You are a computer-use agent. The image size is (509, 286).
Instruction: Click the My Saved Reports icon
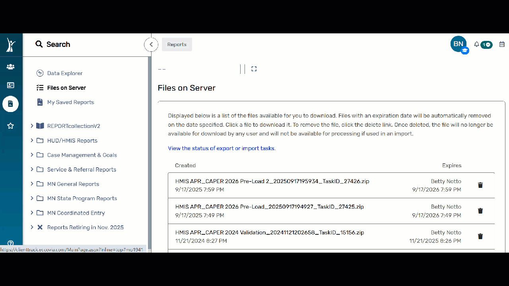click(x=40, y=102)
